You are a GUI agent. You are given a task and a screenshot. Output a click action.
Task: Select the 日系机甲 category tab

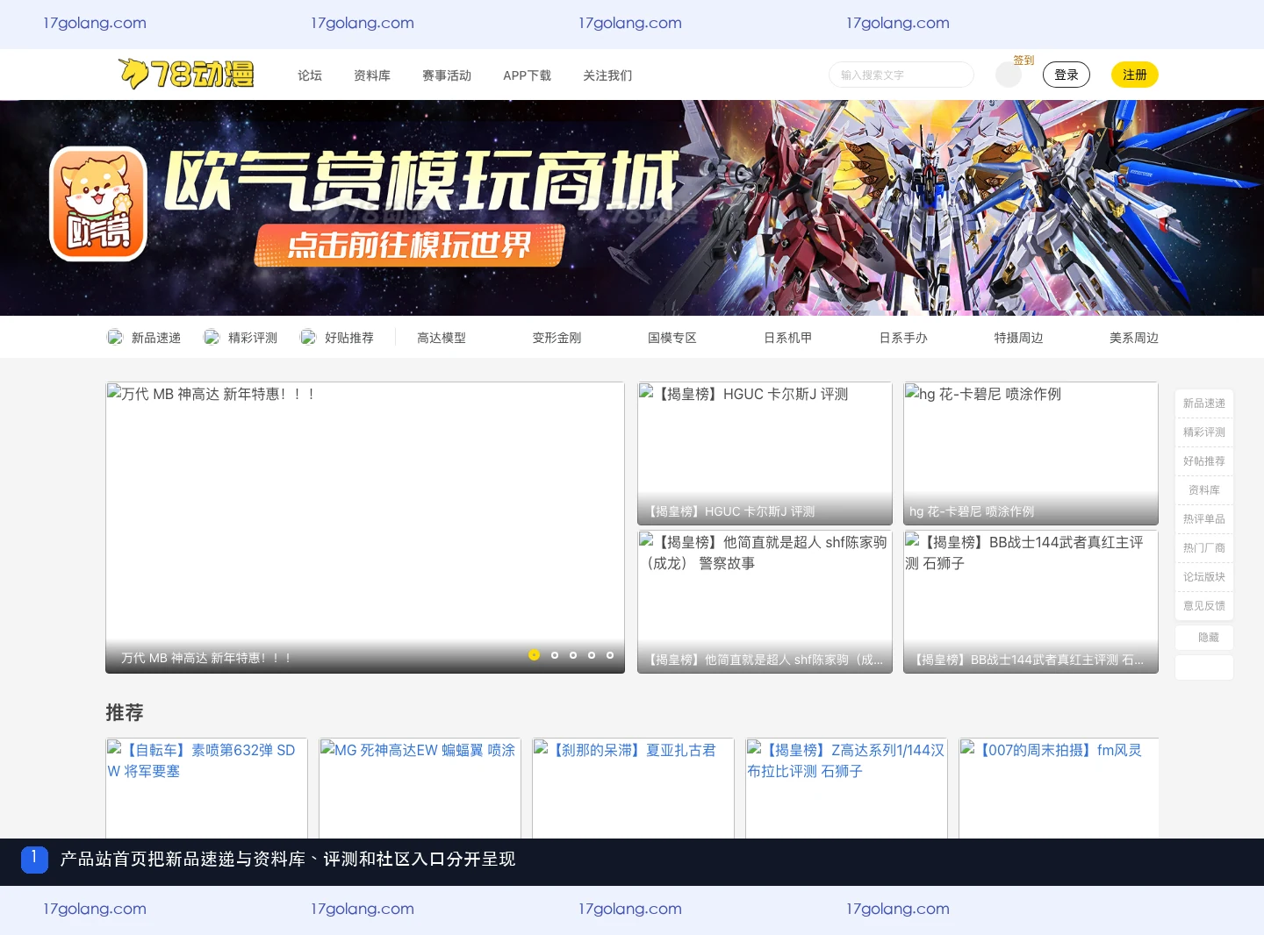pyautogui.click(x=788, y=338)
